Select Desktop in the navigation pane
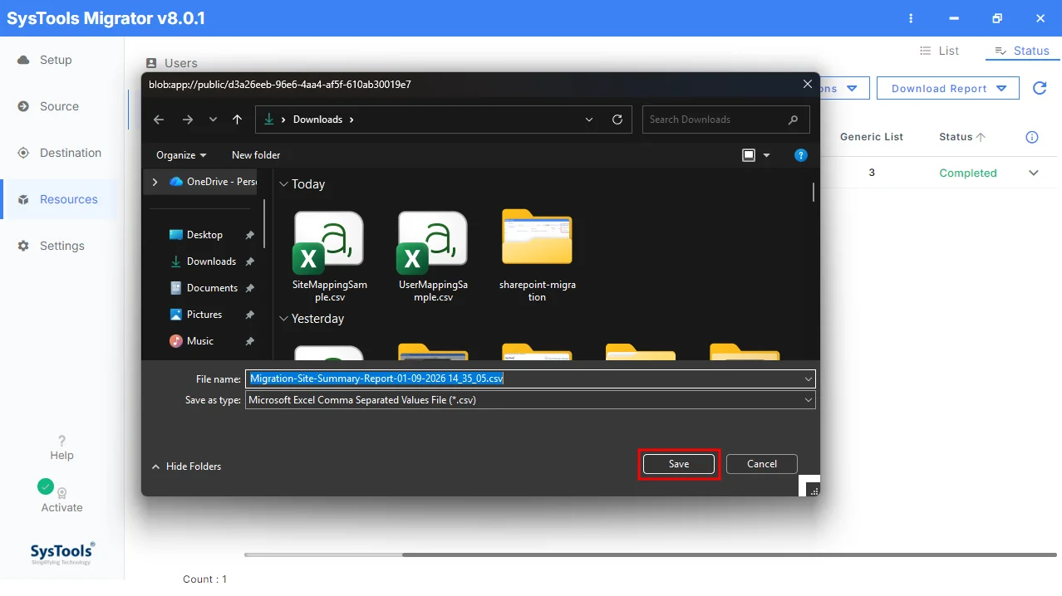This screenshot has width=1062, height=596. pyautogui.click(x=204, y=235)
